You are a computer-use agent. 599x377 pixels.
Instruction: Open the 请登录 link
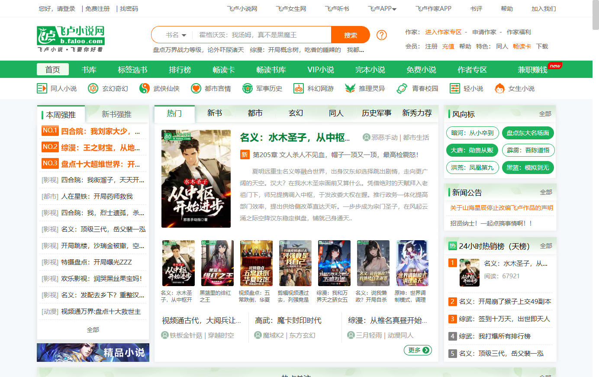click(x=66, y=9)
